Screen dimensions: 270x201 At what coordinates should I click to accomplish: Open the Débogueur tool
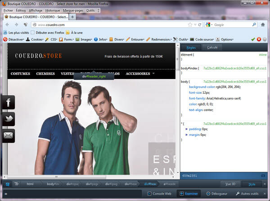coord(216,194)
